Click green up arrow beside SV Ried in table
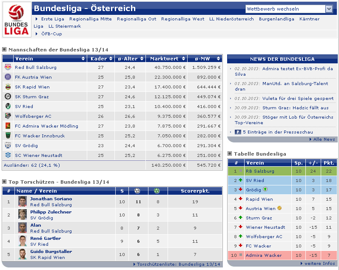Image resolution: width=339 pixels, height=270 pixels. point(240,180)
